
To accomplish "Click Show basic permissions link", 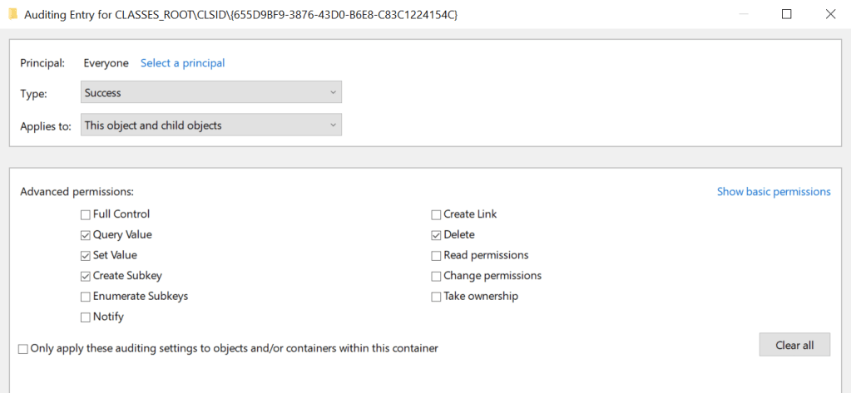I will tap(774, 192).
